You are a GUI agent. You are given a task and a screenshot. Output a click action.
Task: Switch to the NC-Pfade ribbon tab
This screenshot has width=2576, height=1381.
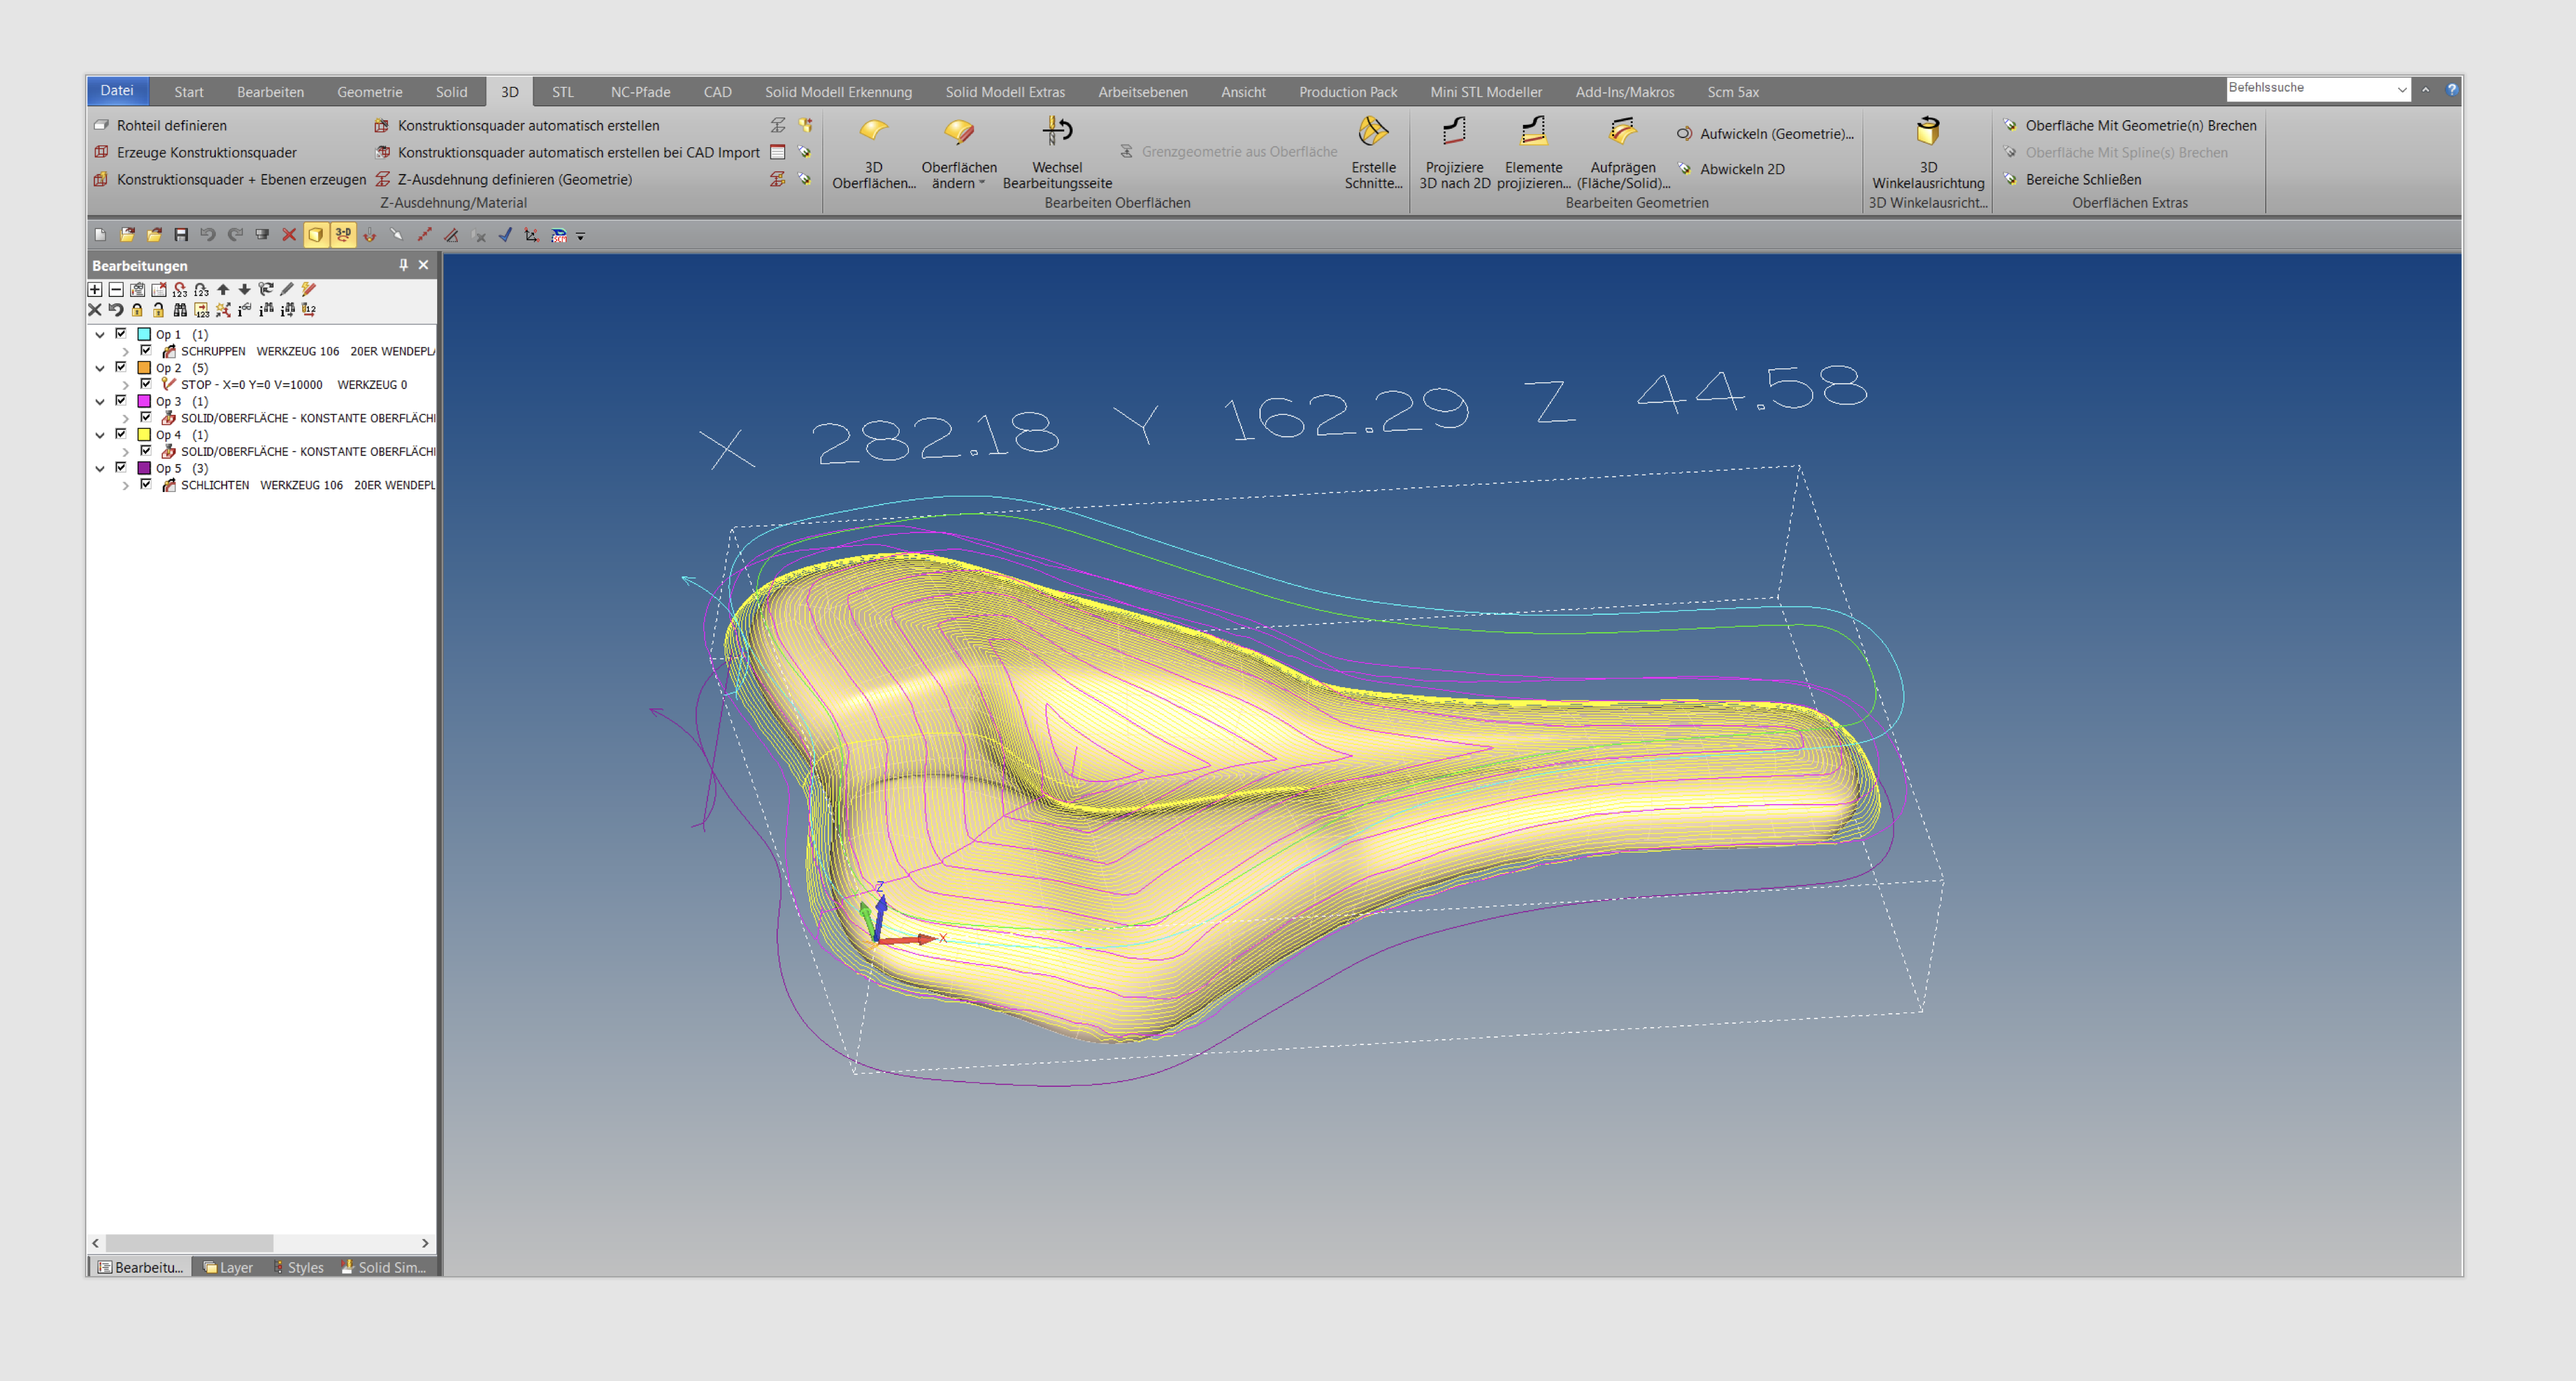(640, 92)
